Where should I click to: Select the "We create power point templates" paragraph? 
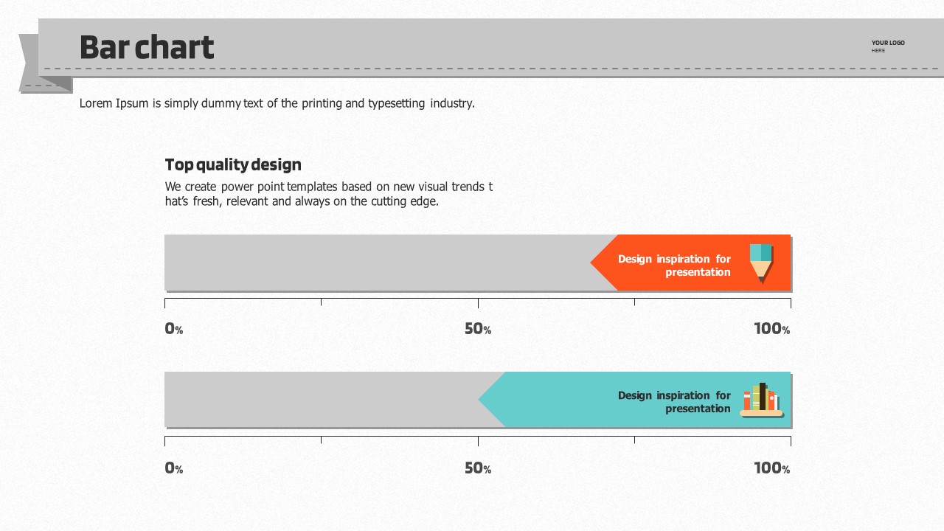tap(328, 194)
